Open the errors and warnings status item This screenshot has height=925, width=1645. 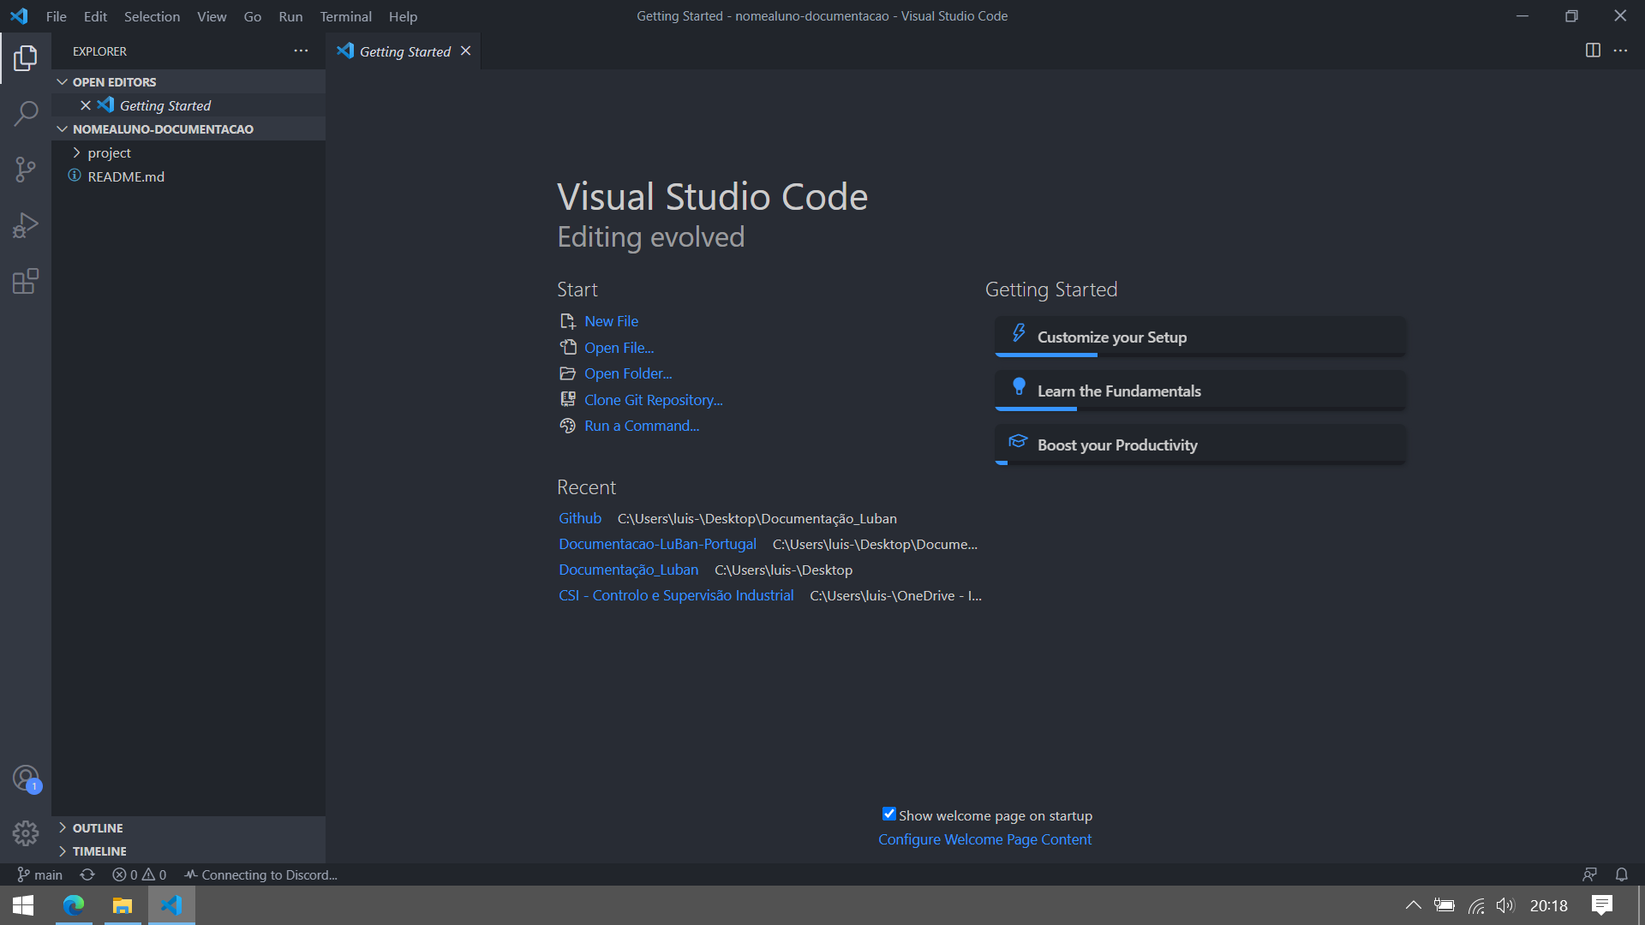click(139, 874)
